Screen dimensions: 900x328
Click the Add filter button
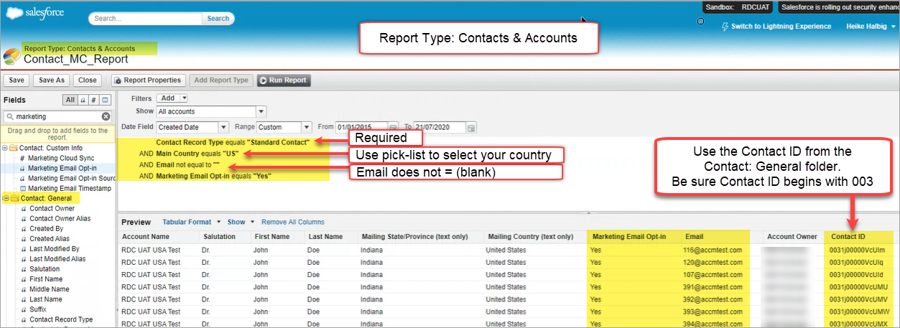[x=168, y=98]
